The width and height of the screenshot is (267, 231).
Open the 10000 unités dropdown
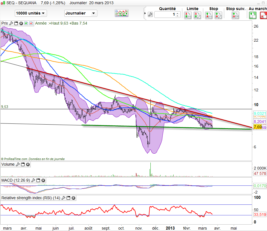tap(31, 13)
